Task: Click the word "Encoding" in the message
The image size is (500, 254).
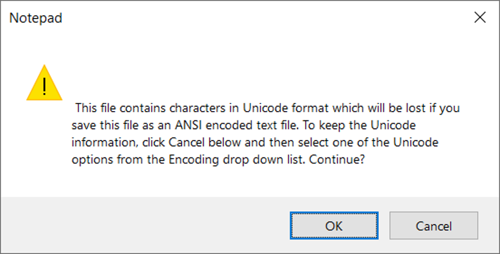Action: (194, 160)
